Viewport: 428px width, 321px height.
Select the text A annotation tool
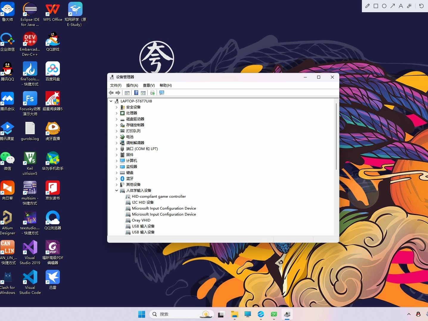pos(401,6)
